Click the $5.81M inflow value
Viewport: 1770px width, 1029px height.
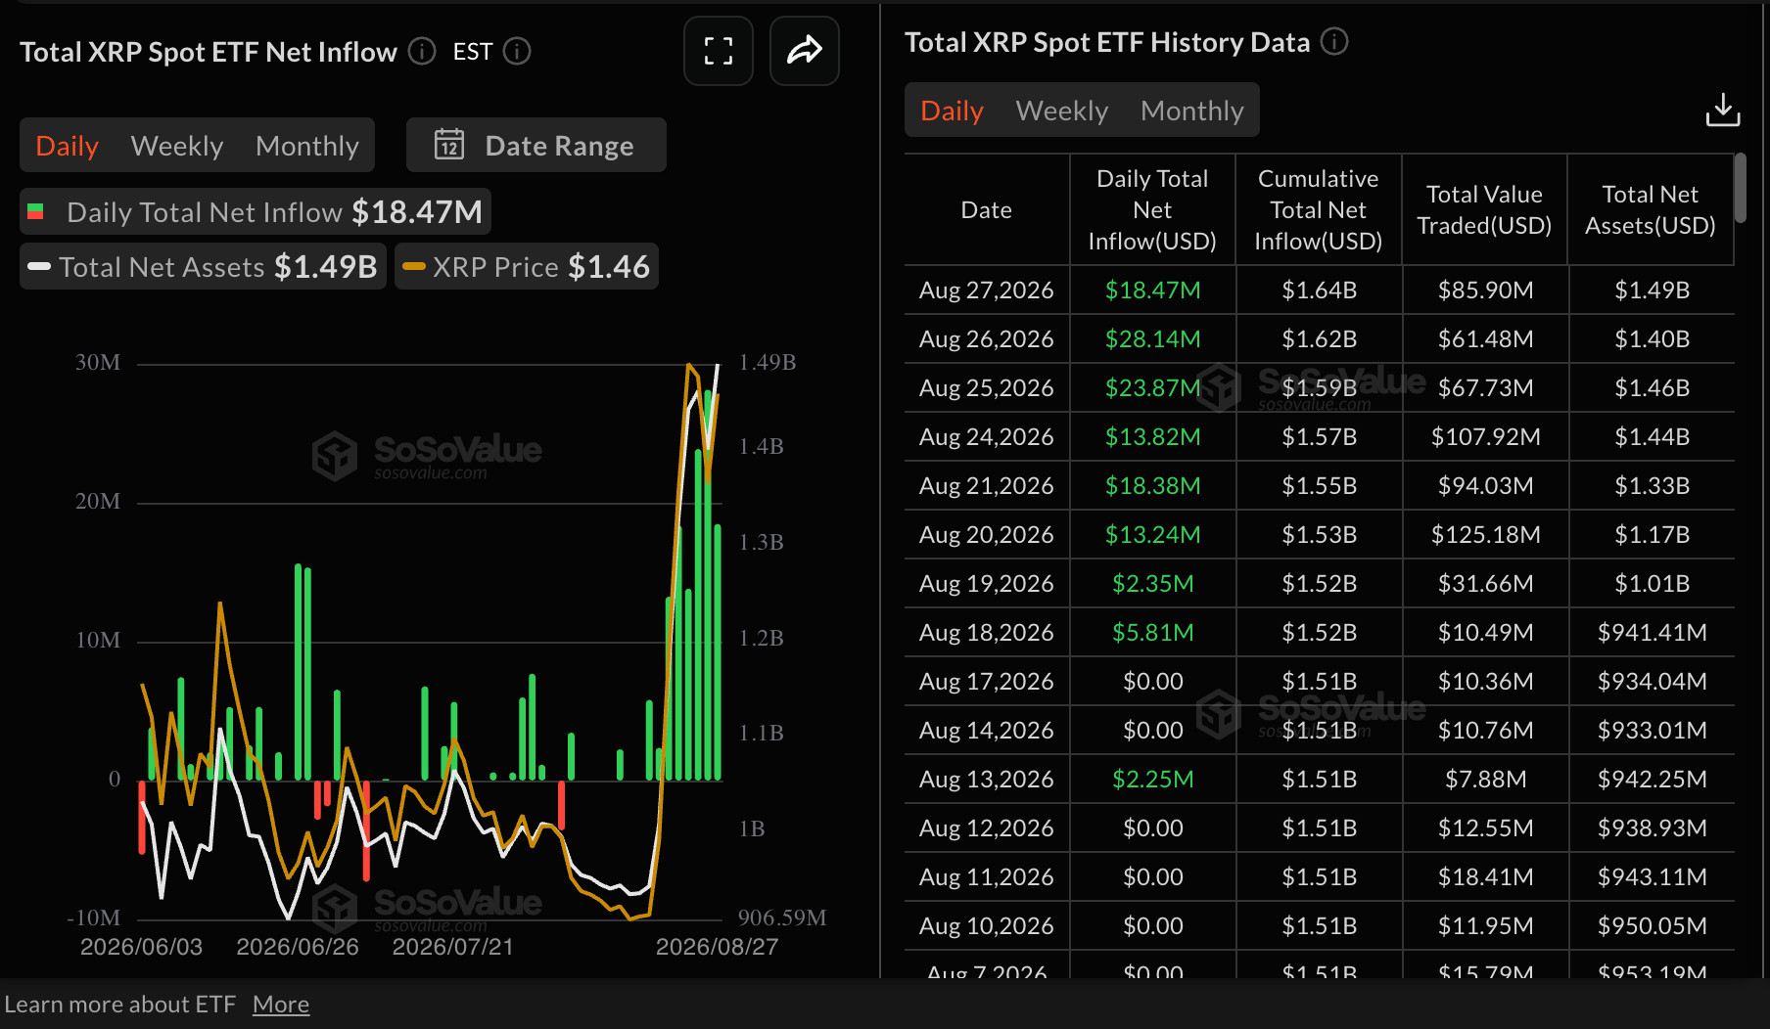click(x=1152, y=632)
